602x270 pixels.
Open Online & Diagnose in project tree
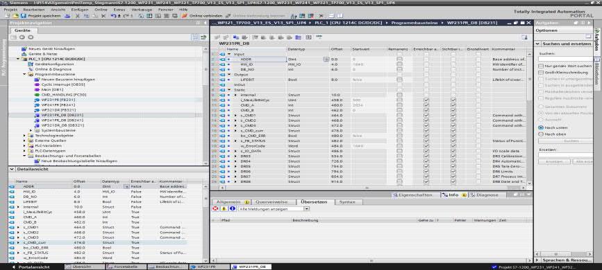53,69
